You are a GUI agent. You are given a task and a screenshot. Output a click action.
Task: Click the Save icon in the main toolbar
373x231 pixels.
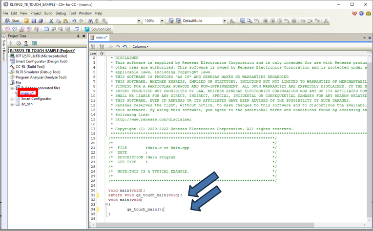pyautogui.click(x=34, y=21)
